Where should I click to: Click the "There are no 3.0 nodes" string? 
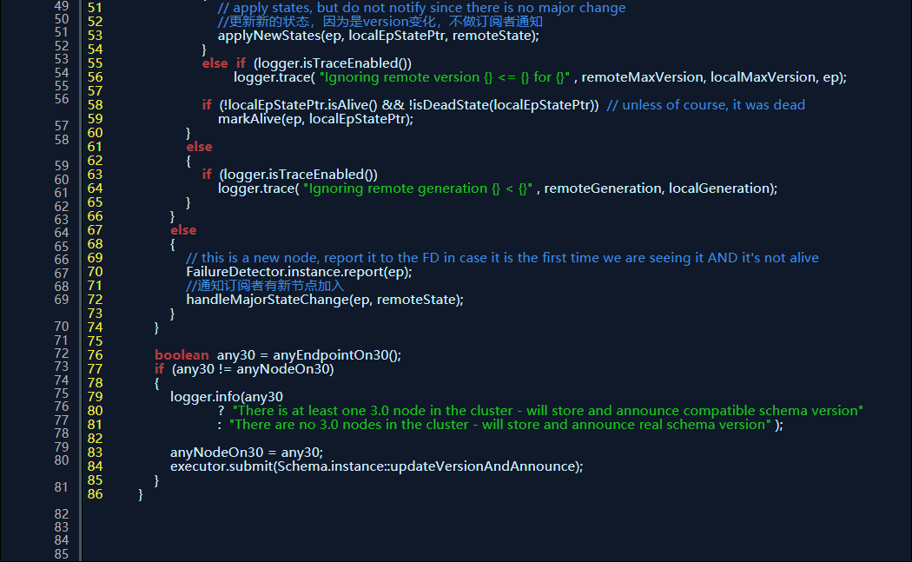500,425
